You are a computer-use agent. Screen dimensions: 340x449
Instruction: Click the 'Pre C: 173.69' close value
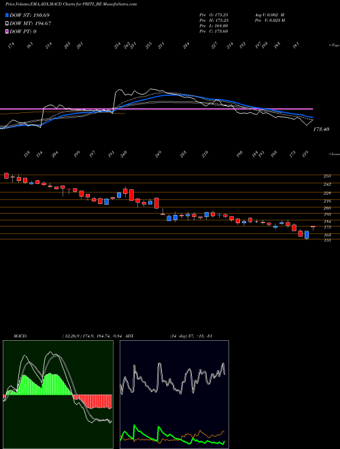coord(214,31)
